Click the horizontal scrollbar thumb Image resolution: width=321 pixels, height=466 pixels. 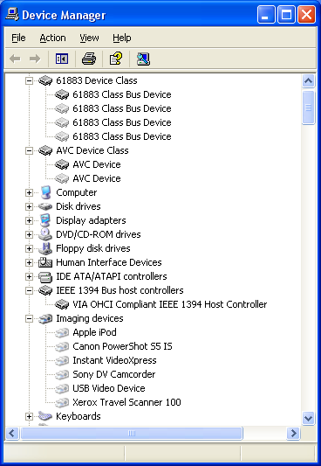[132, 434]
